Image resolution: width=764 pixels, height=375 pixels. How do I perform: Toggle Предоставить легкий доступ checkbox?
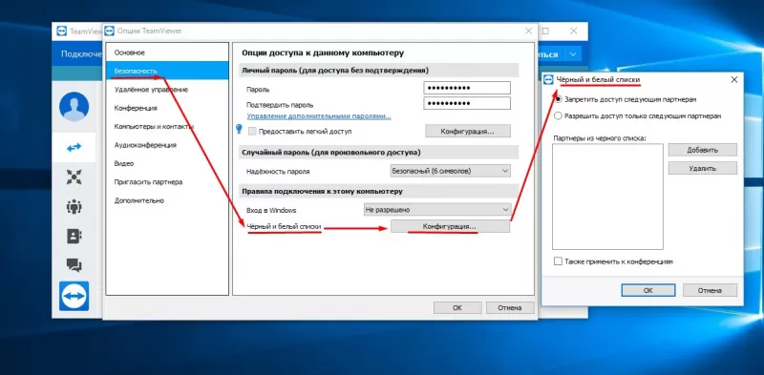[x=252, y=131]
